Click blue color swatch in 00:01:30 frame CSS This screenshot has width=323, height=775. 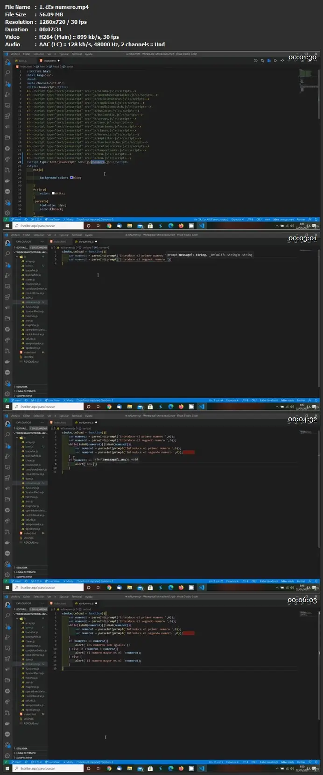(71, 178)
